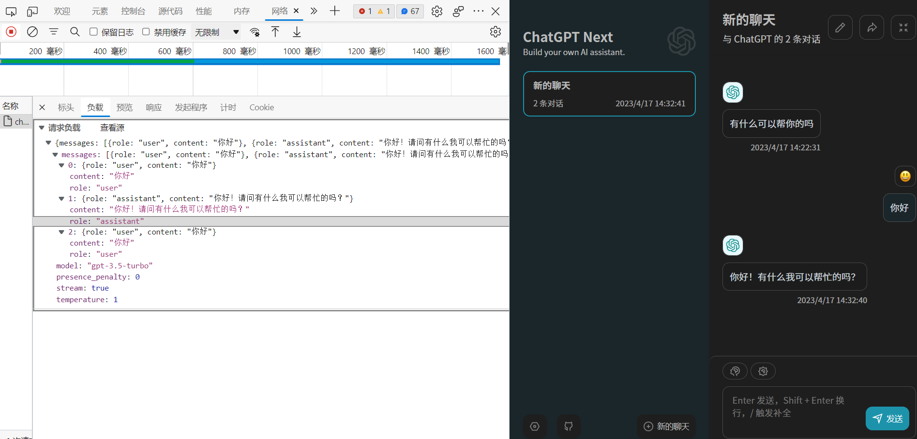Select the stream: true row

point(83,288)
